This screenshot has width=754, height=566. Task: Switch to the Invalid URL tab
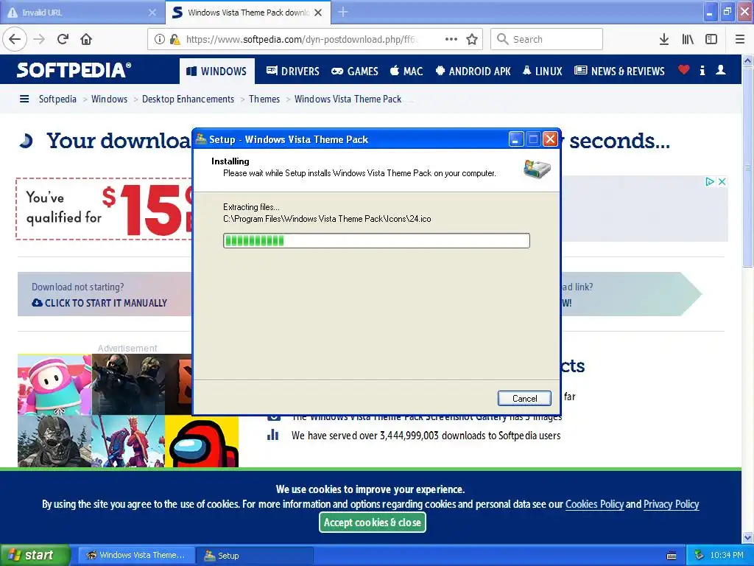[82, 13]
